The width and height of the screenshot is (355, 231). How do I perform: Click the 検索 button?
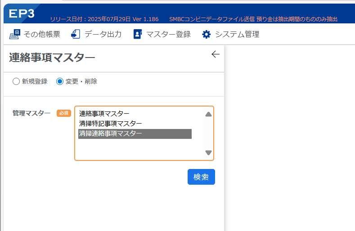201,177
